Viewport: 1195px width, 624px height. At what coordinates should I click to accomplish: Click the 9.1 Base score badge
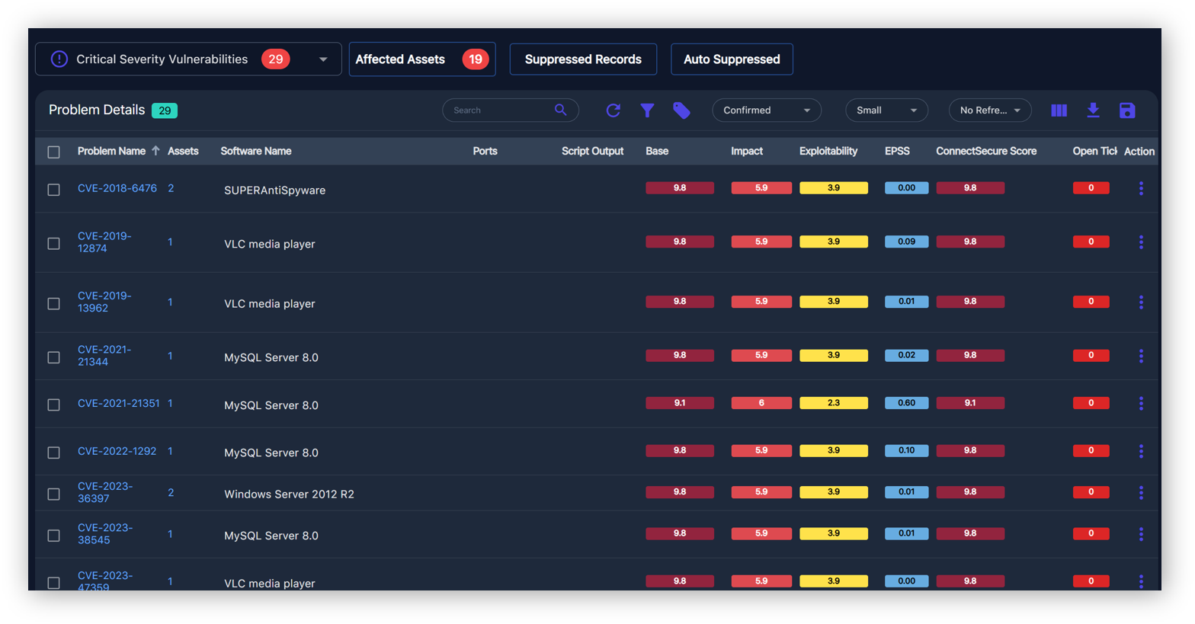680,403
